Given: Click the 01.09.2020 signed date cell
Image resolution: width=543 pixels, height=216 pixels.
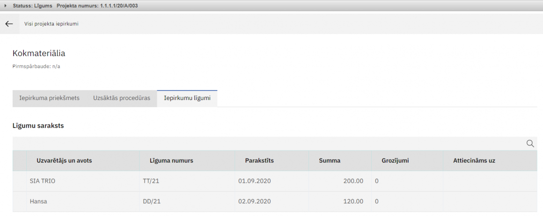Looking at the screenshot, I should coord(255,181).
